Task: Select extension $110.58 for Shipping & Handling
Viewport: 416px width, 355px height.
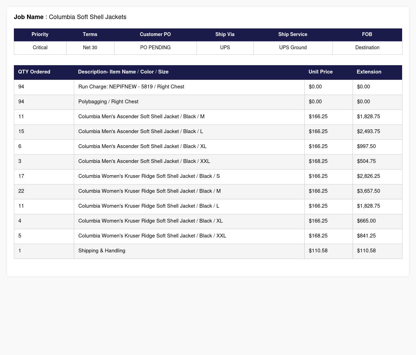Action: (378, 251)
